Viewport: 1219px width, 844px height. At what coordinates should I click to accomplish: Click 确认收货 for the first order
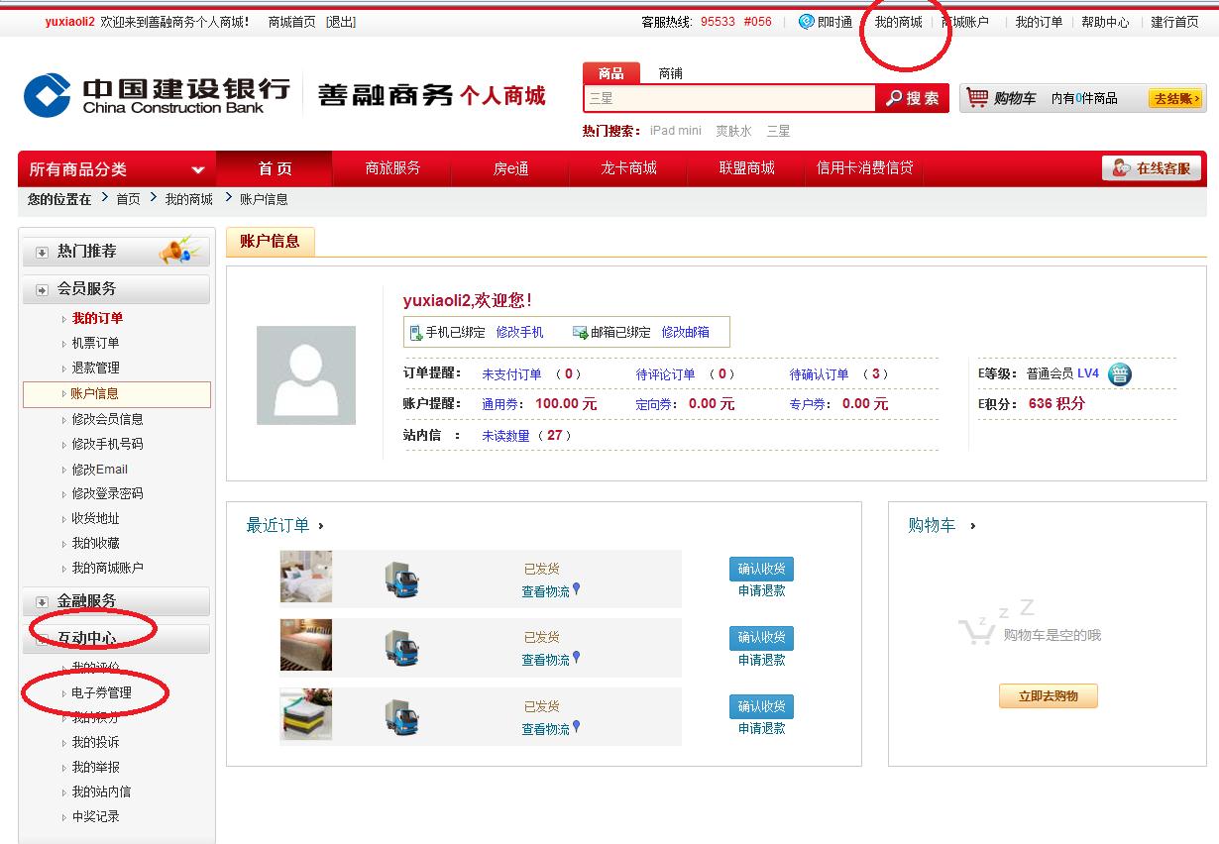point(761,569)
